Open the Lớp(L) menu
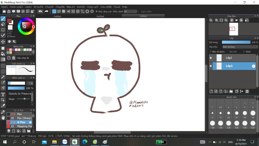Screen dimensions: 259x146 [x=28, y=7]
